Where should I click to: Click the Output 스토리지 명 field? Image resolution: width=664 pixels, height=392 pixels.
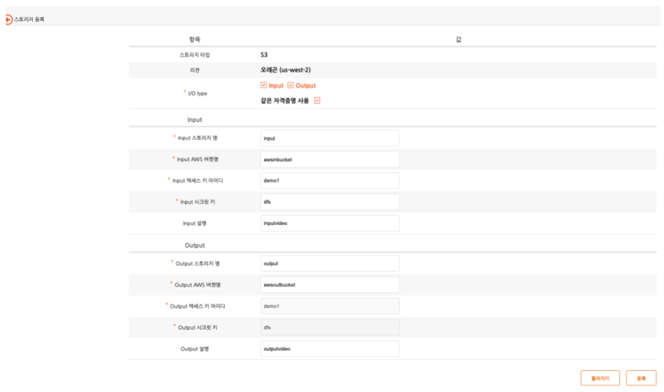point(329,263)
